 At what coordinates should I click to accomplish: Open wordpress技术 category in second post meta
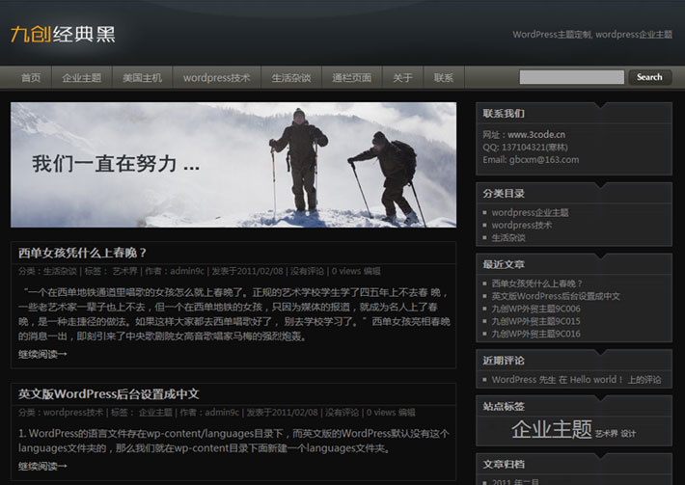coord(73,412)
